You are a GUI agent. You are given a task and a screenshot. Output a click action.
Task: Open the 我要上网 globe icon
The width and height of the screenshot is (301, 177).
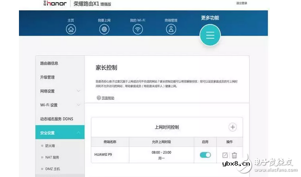coord(104,29)
